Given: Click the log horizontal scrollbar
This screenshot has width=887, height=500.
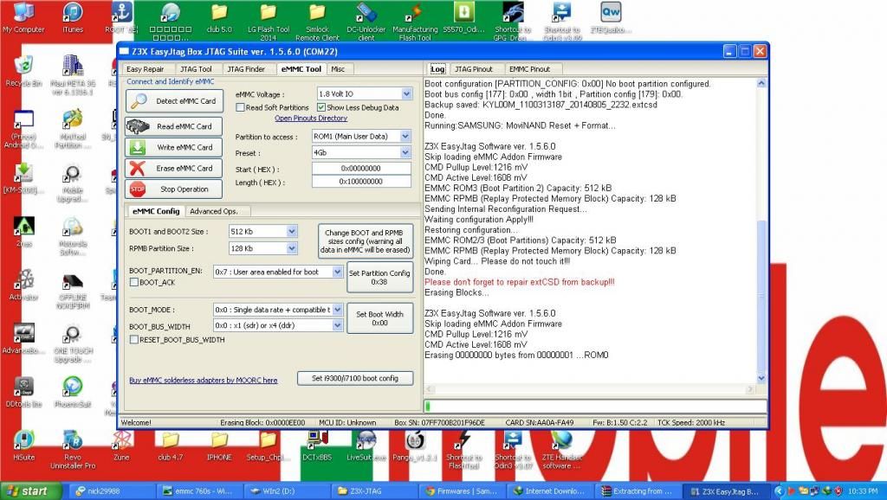Looking at the screenshot, I should tap(590, 388).
